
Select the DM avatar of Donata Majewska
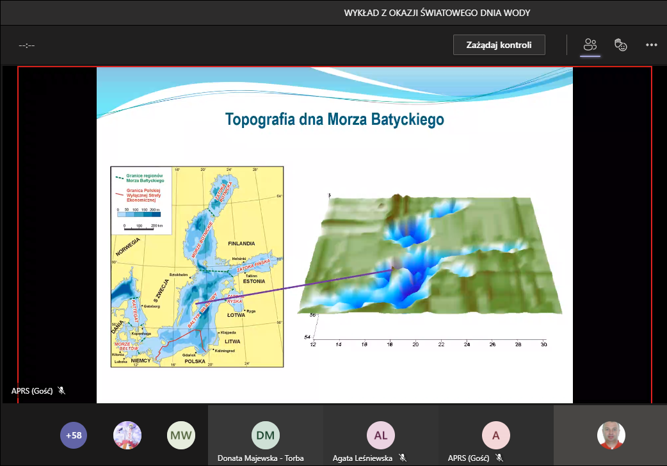pos(266,435)
